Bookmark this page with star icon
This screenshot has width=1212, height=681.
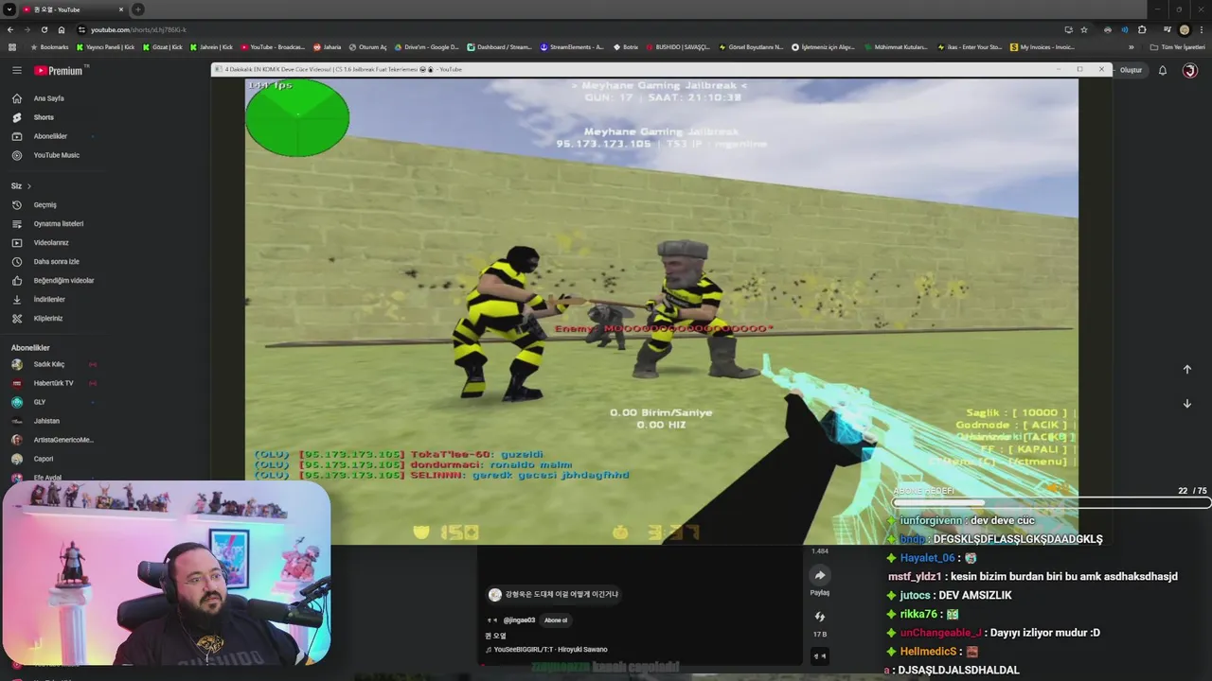1084,29
